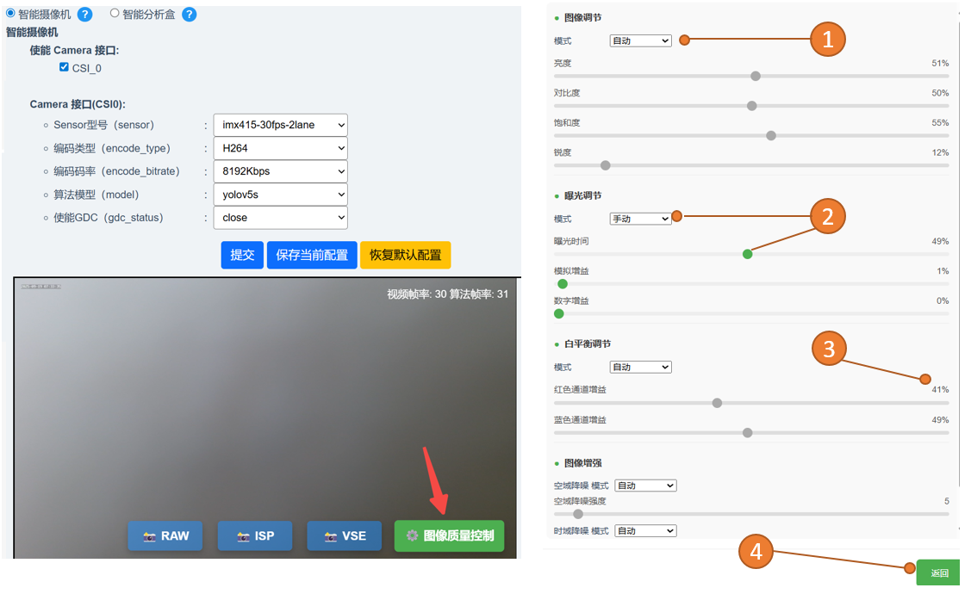Toggle the CSI_0 checkbox
Image resolution: width=971 pixels, height=594 pixels.
(x=64, y=67)
